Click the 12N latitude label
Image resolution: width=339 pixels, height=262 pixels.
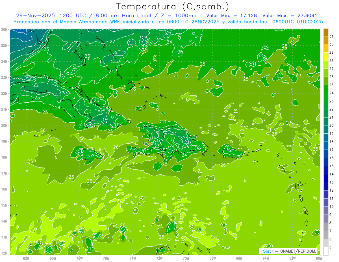point(4,253)
